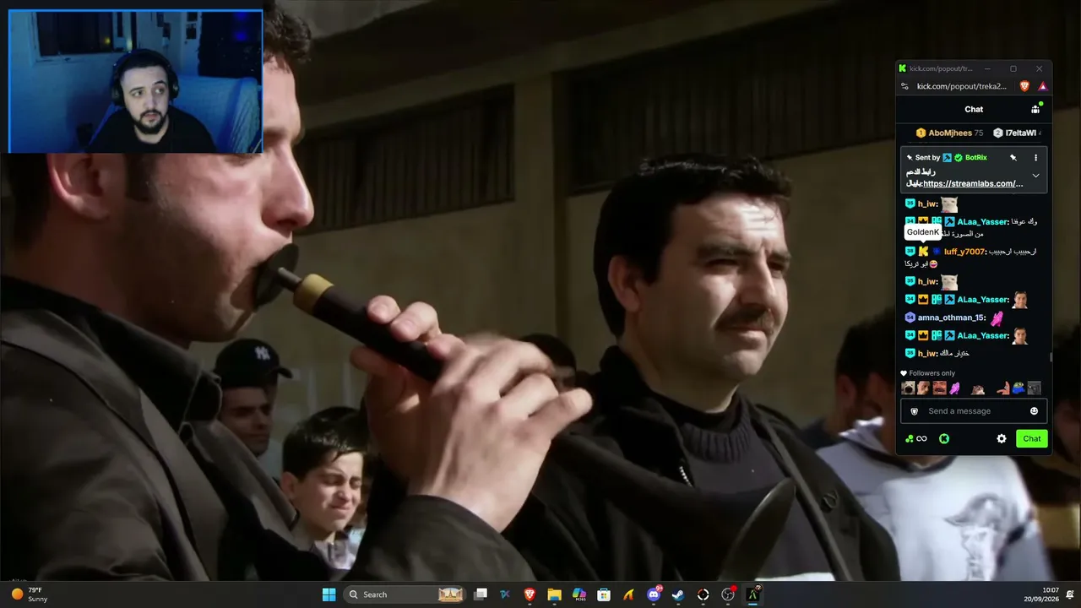Screen dimensions: 1081x608
Task: Open Discord from the taskbar
Action: pos(654,594)
